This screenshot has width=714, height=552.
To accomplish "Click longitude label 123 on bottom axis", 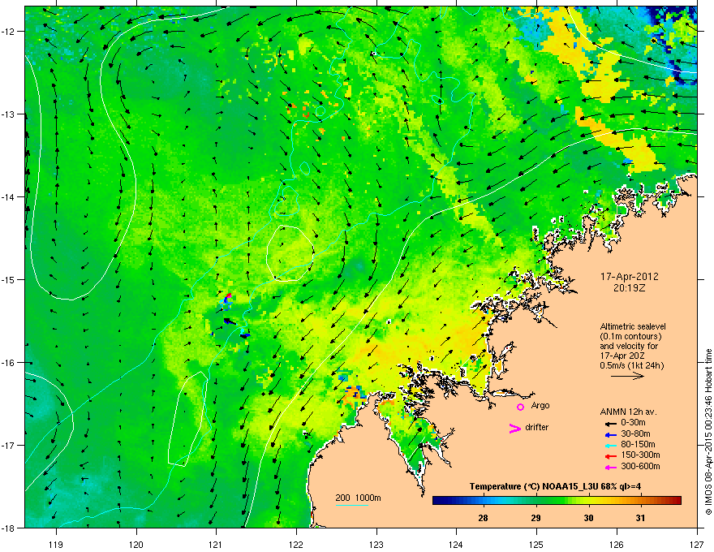I will (376, 544).
